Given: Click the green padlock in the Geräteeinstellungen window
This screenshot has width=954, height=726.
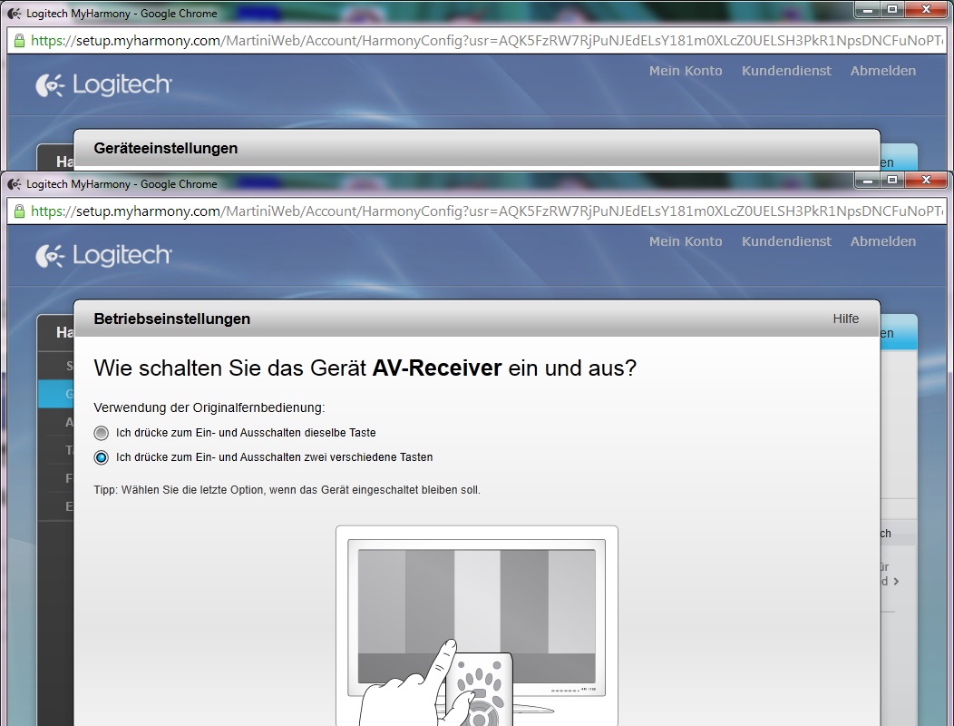Looking at the screenshot, I should 18,41.
